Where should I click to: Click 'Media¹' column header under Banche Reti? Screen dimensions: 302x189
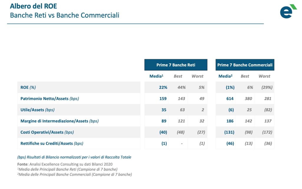click(x=156, y=76)
